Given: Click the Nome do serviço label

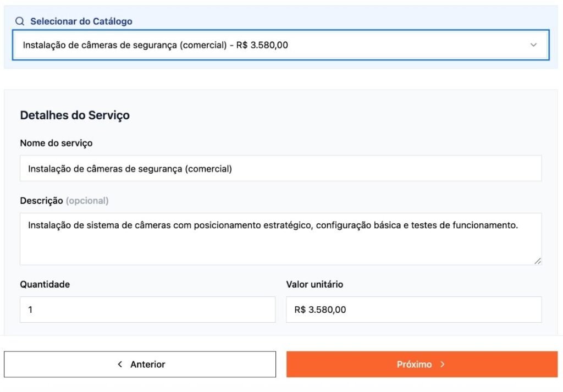Looking at the screenshot, I should pos(56,143).
